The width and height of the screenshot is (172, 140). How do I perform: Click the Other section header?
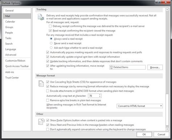coord(99,114)
